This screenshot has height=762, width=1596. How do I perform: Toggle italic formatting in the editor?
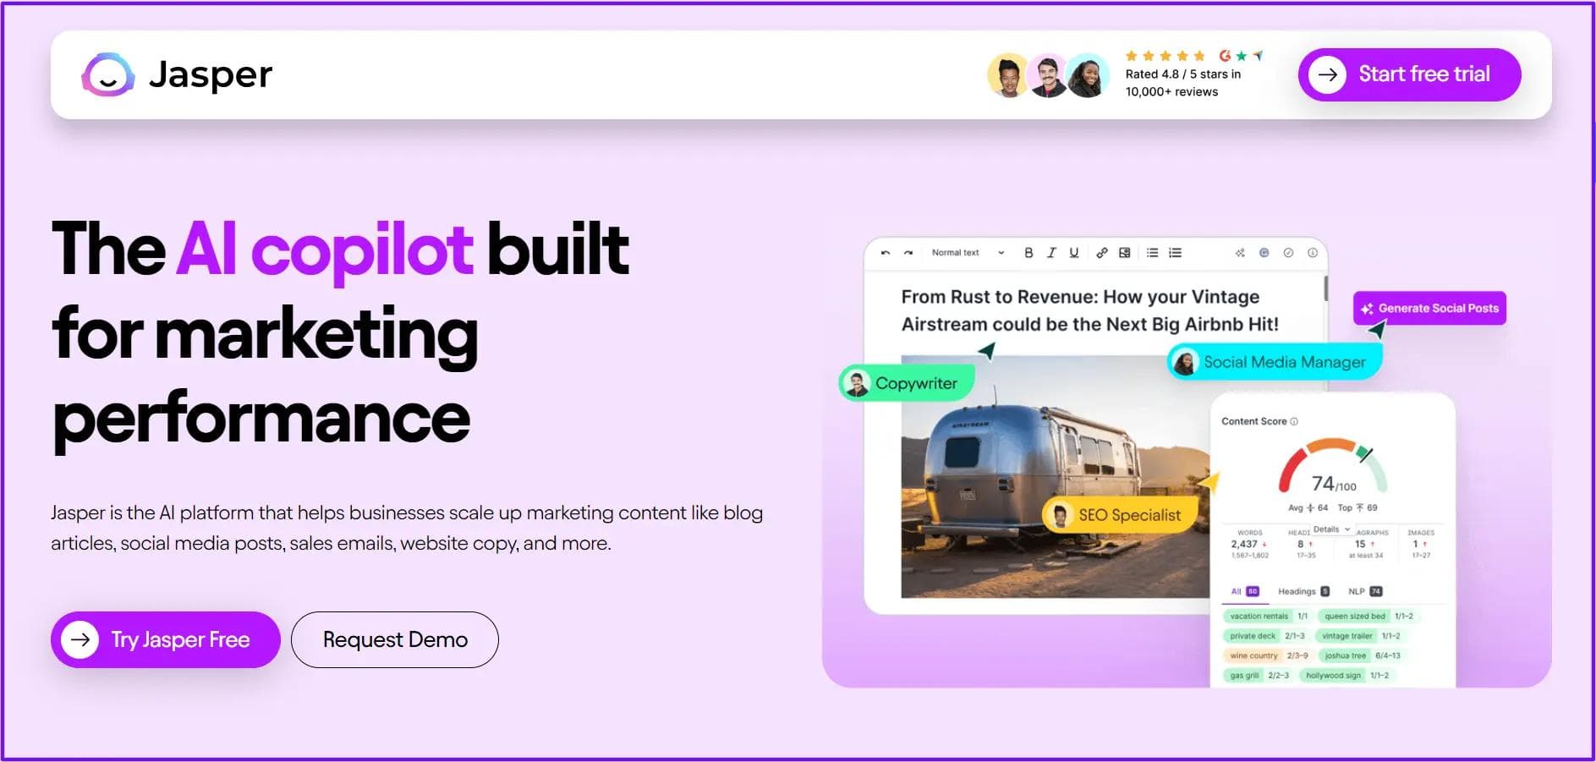[x=1051, y=253]
